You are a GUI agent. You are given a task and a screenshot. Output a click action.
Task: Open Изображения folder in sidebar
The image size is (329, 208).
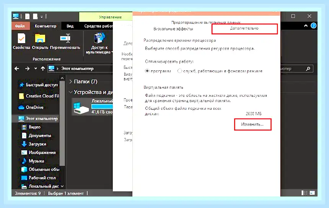click(x=38, y=153)
